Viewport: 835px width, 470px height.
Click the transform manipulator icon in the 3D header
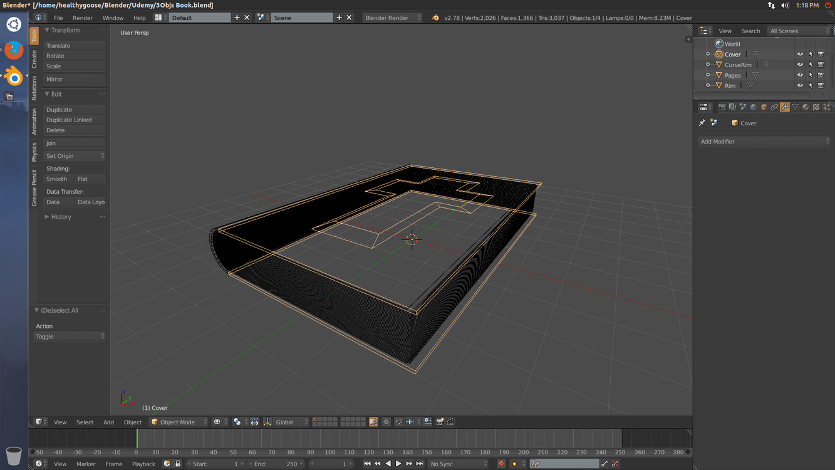267,422
